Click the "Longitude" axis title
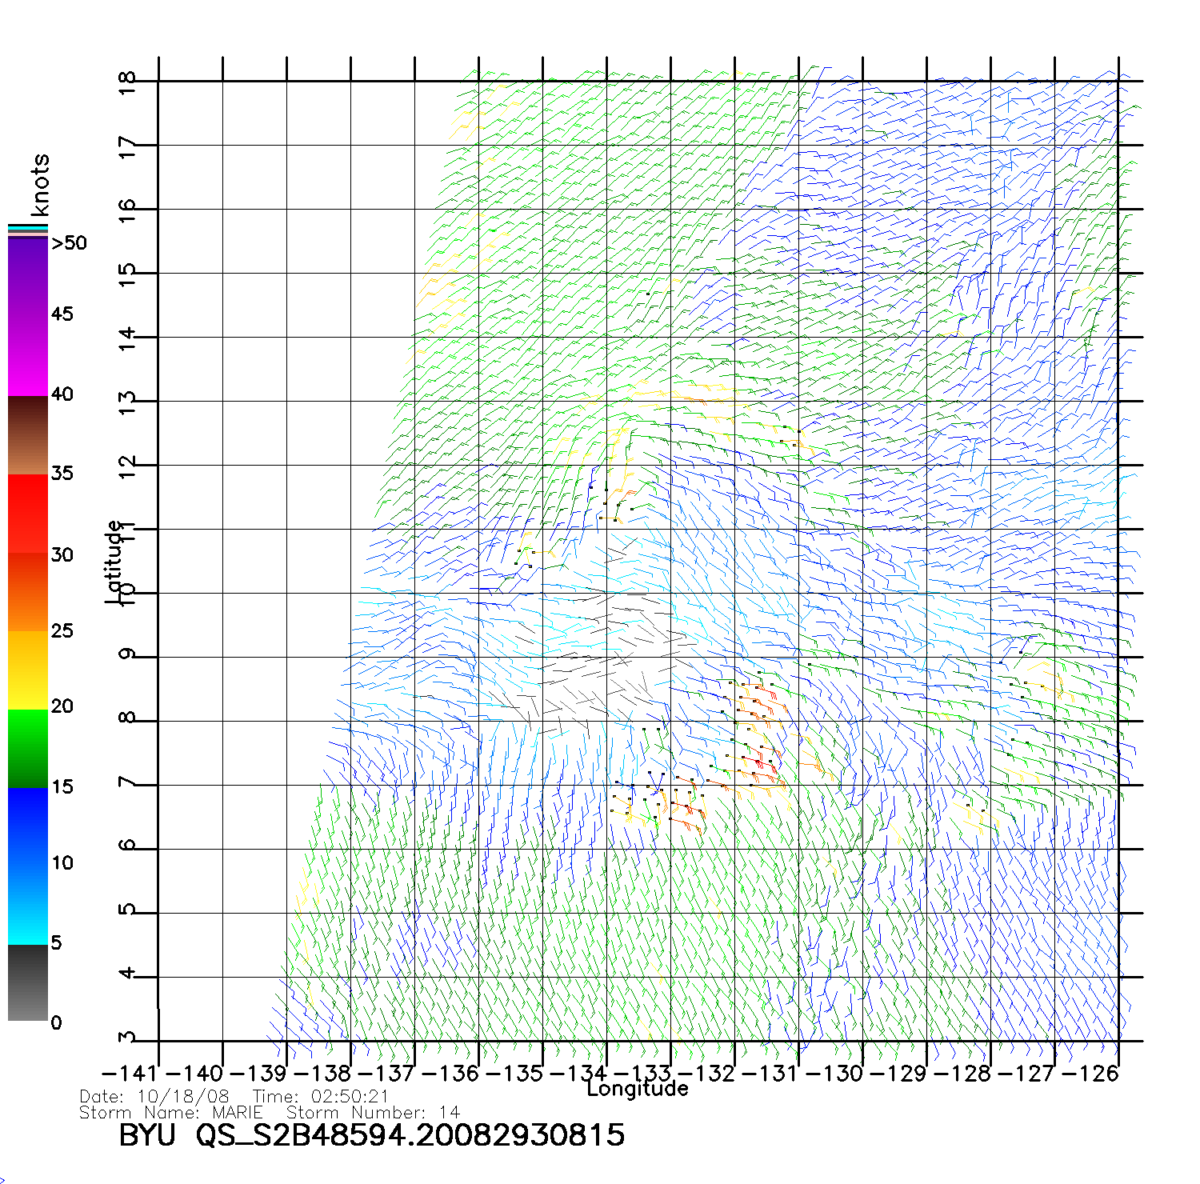Image resolution: width=1200 pixels, height=1184 pixels. point(637,1089)
